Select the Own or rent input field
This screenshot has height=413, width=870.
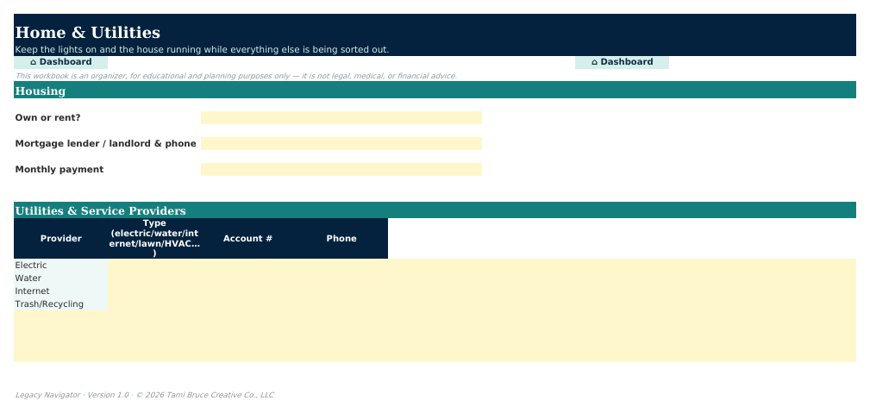(x=341, y=117)
